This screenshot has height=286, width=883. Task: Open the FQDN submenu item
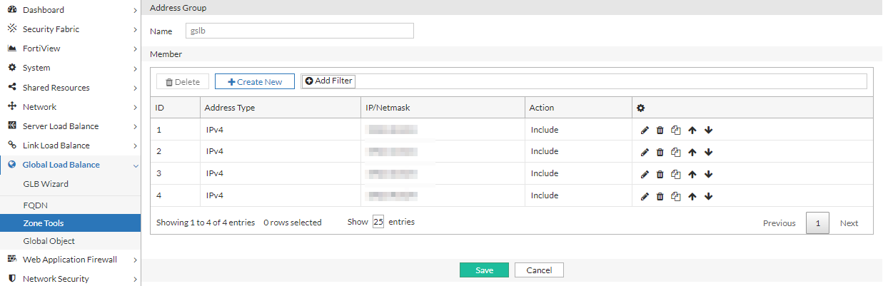coord(36,205)
